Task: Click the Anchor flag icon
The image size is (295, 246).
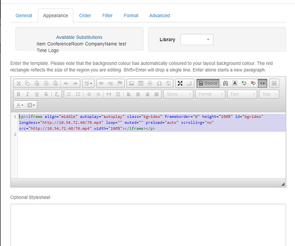Action: pos(119,83)
